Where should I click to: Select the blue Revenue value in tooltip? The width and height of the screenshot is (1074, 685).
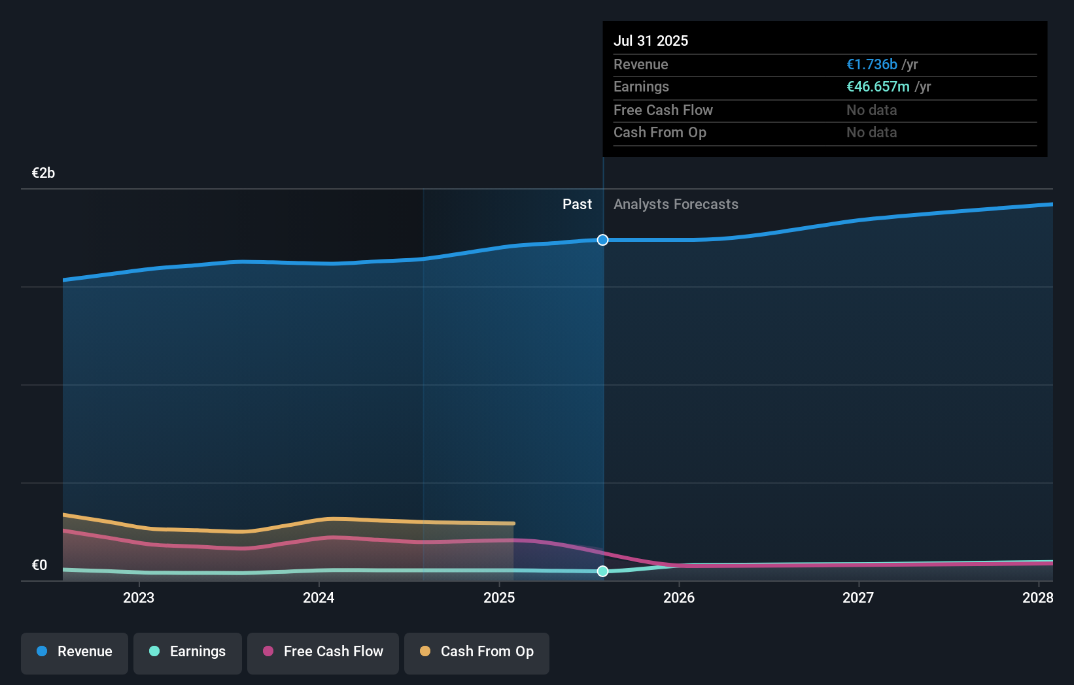[x=871, y=64]
